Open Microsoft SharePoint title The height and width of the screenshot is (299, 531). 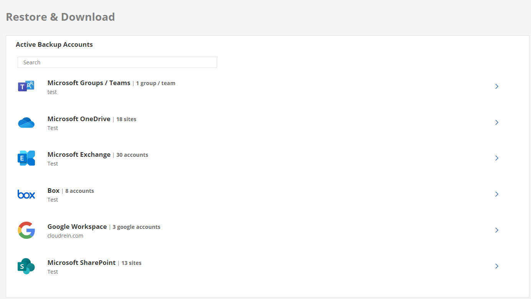(81, 263)
